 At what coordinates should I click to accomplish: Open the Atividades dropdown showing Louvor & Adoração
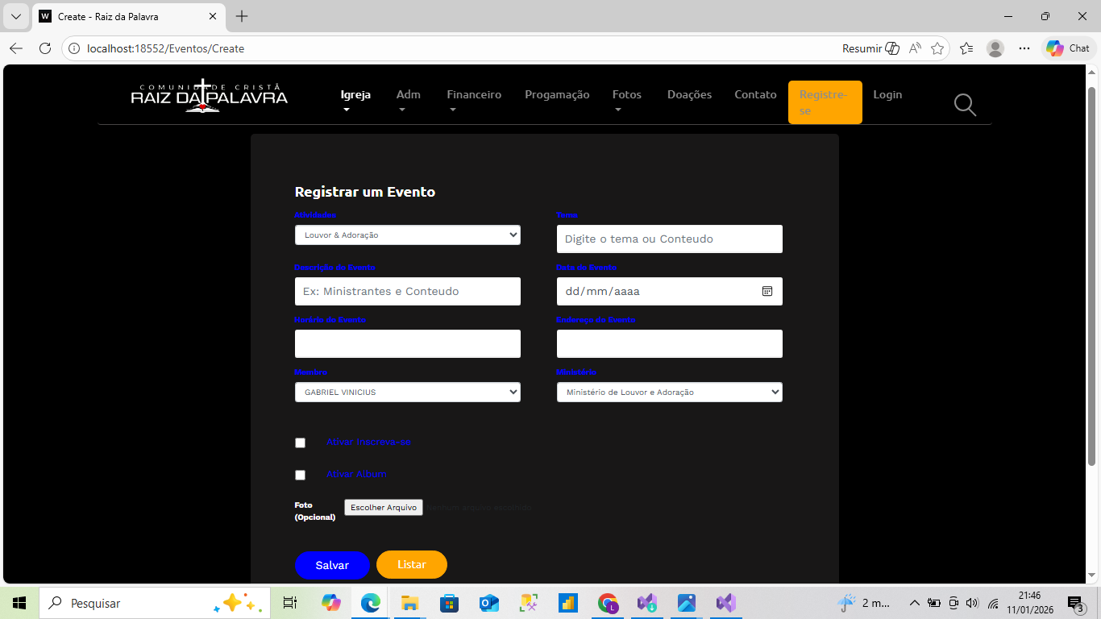[407, 235]
